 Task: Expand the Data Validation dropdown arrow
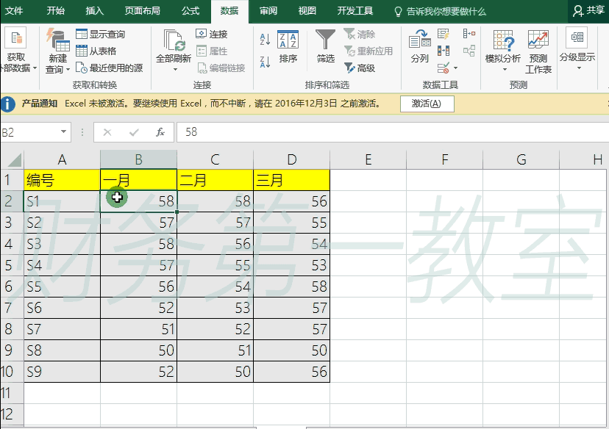click(455, 68)
